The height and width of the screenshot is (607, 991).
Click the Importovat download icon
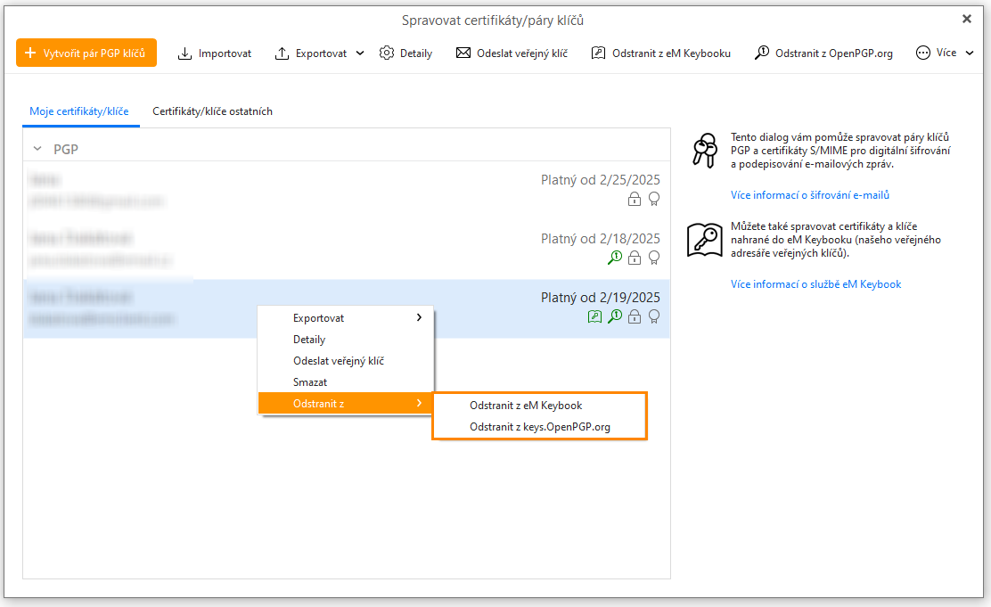tap(185, 53)
